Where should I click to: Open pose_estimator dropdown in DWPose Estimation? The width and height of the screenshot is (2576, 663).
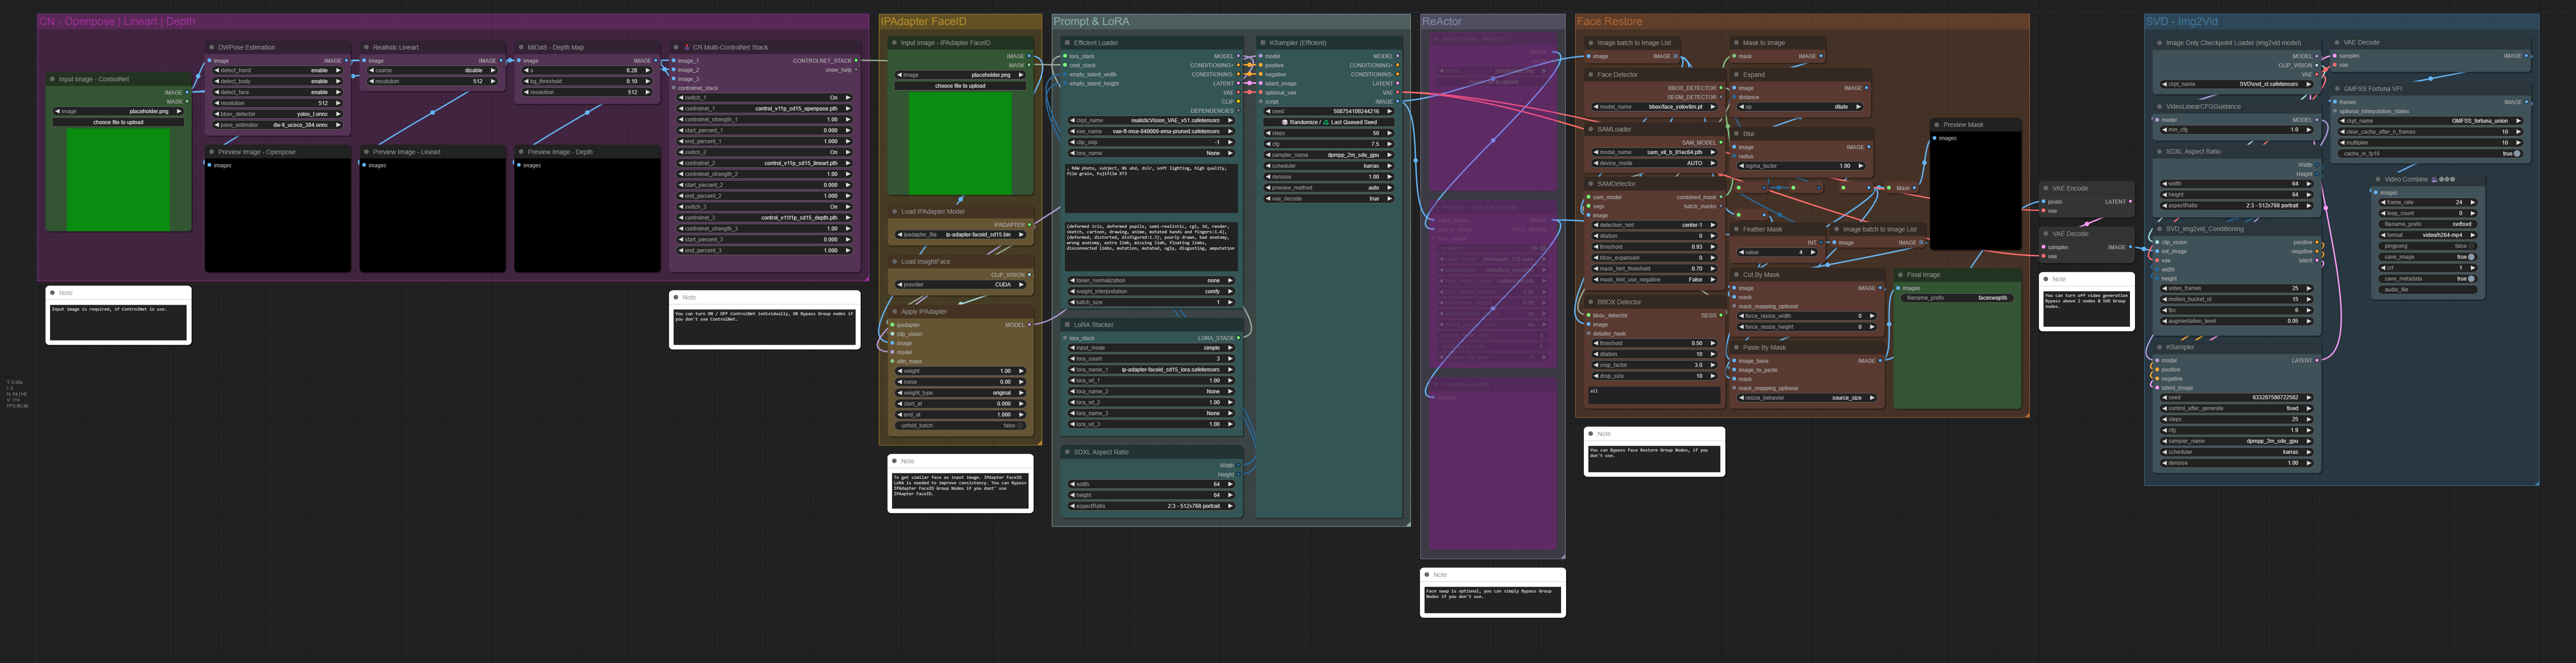[278, 125]
